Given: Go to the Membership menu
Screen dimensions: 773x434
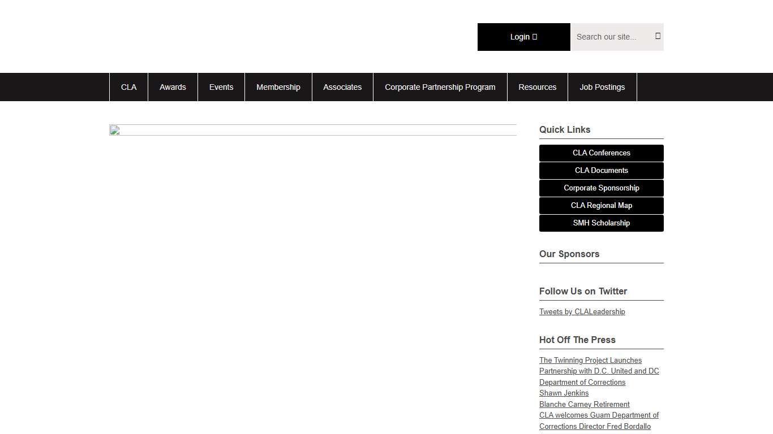Looking at the screenshot, I should click(278, 87).
